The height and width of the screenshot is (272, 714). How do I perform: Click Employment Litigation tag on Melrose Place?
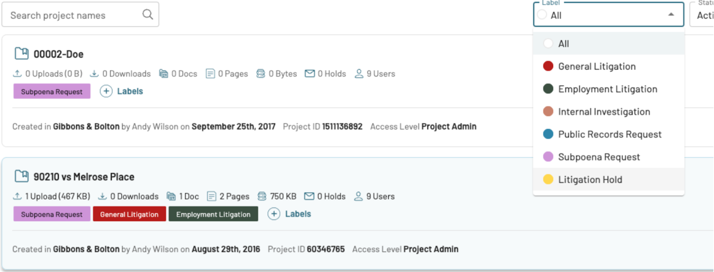213,214
